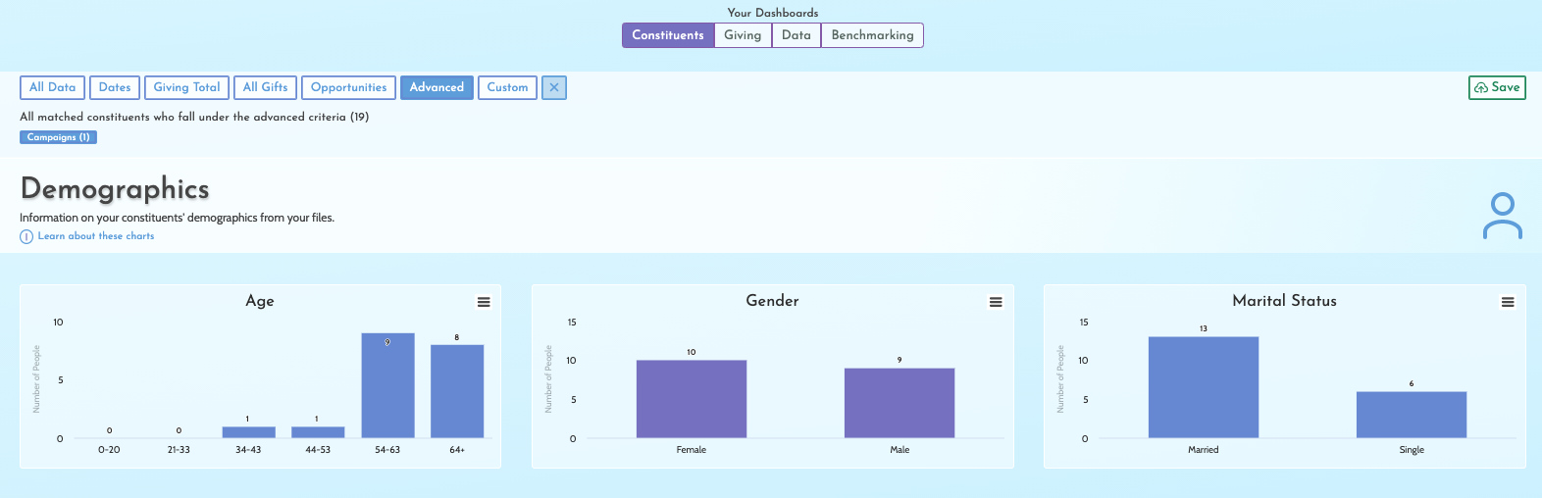Open the Gender chart hamburger menu

[x=996, y=302]
